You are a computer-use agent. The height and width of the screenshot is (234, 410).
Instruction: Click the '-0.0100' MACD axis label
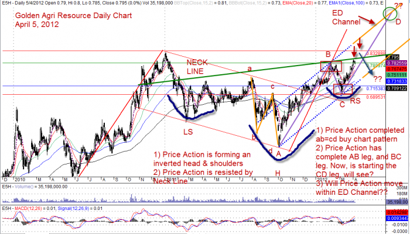click(399, 225)
